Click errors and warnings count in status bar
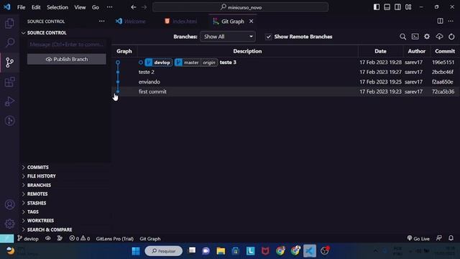Image resolution: width=460 pixels, height=259 pixels. 80,238
